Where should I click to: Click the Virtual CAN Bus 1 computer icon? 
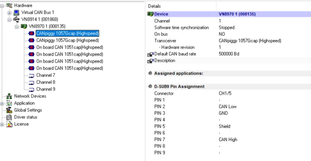[x=16, y=12]
